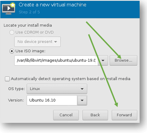Click the Step 2 of 5 label
147x133 pixels.
(x=29, y=12)
